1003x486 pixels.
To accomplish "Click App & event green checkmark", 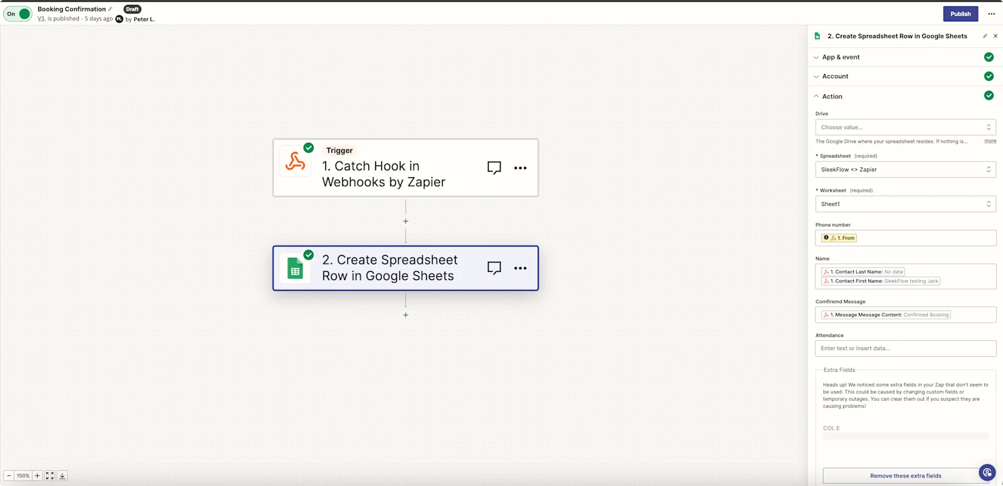I will pyautogui.click(x=989, y=57).
